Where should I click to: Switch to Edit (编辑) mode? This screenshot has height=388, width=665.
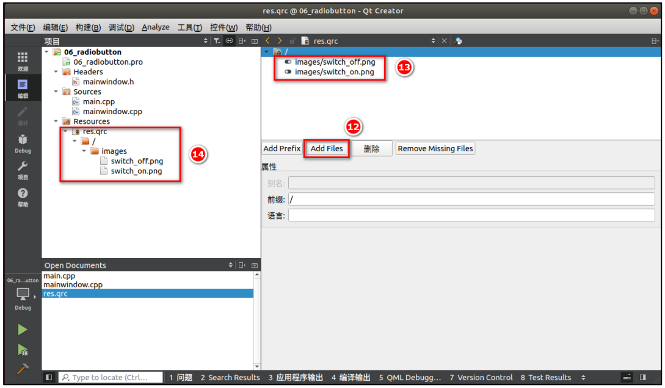[23, 88]
